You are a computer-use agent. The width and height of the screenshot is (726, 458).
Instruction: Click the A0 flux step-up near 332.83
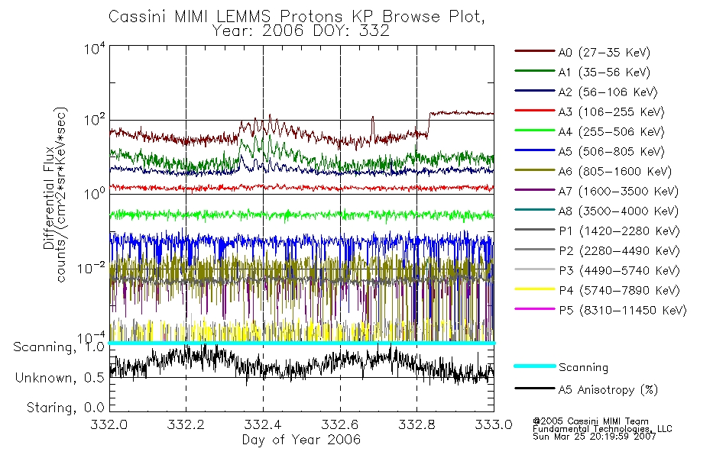click(428, 124)
